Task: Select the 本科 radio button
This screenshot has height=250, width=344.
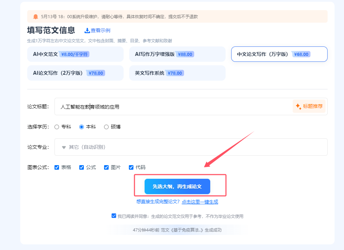Action: click(82, 127)
